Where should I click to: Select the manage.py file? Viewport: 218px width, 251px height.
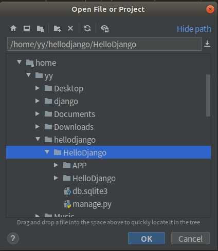click(x=92, y=204)
